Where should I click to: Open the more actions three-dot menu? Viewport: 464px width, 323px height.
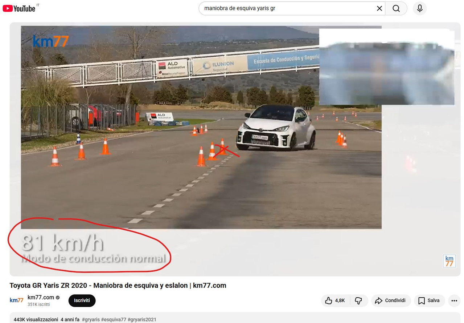(454, 300)
